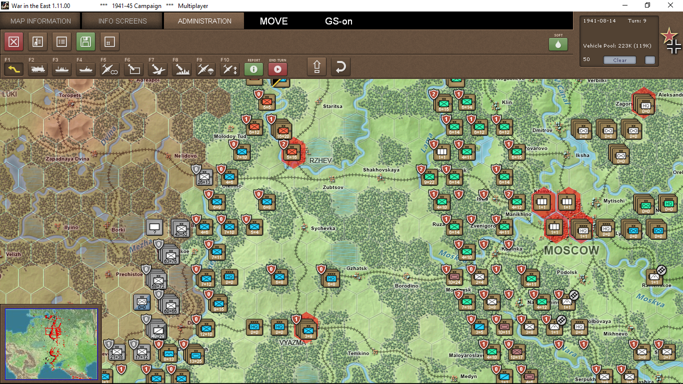Click the hash-symbol hotkey list icon

[109, 41]
